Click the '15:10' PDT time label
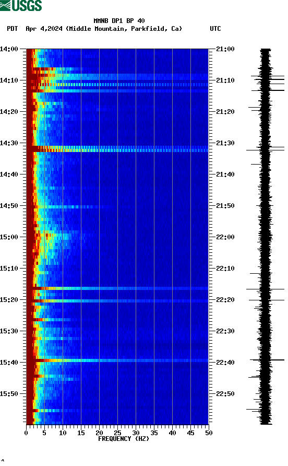This screenshot has height=466, width=288. 9,269
